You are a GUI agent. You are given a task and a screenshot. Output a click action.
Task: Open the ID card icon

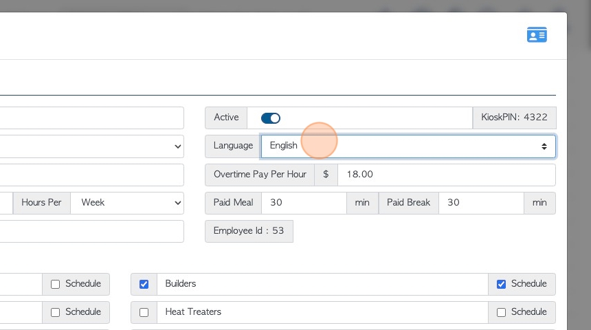pyautogui.click(x=537, y=34)
